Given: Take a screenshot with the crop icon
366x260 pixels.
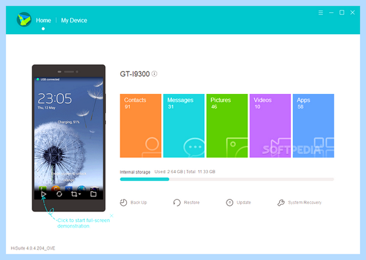Looking at the screenshot, I should 74,194.
